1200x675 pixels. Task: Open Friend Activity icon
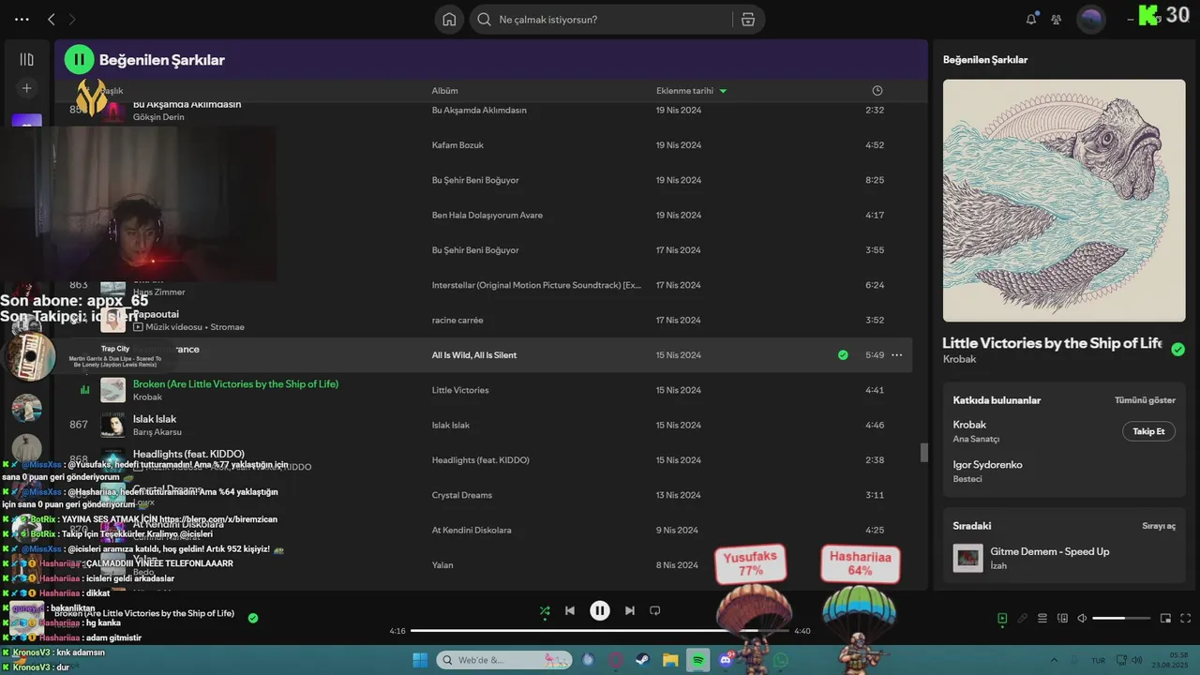click(x=1057, y=19)
